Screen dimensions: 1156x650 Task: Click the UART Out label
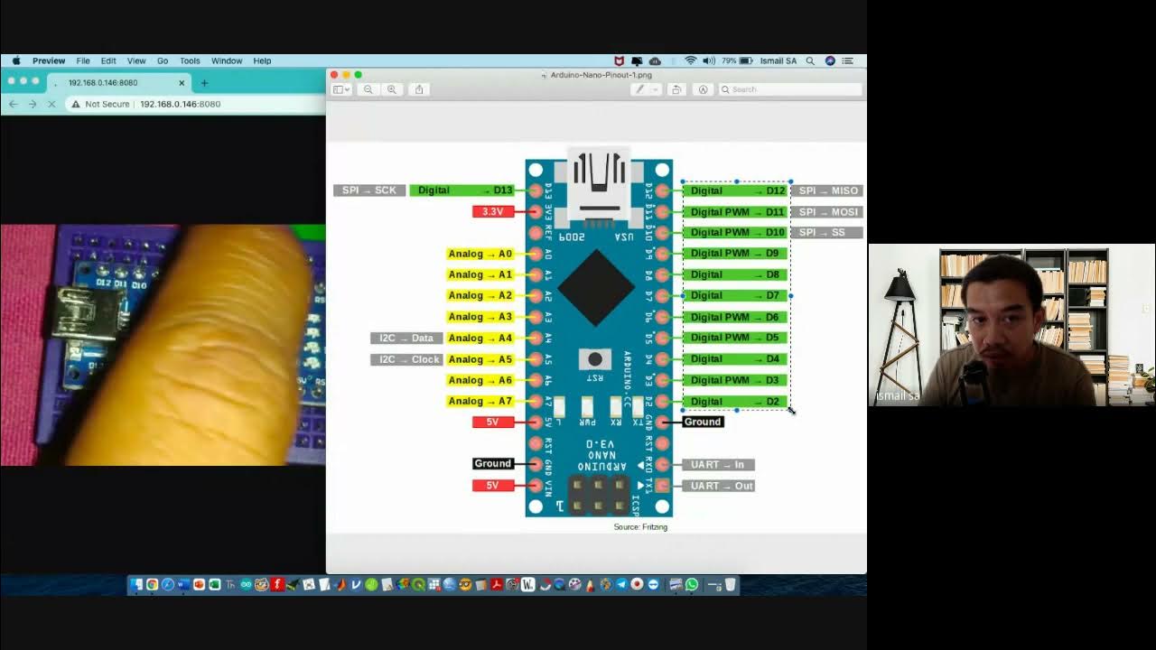718,486
